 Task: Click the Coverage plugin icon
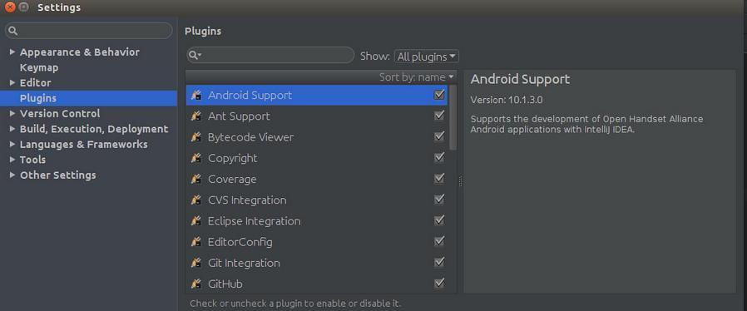195,179
